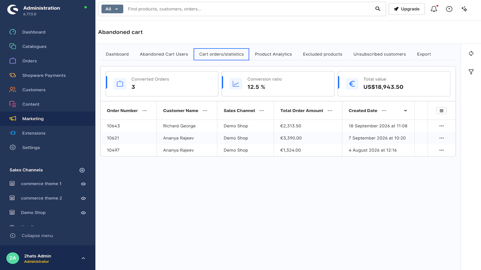Open the AI copilot sparkle icon
The height and width of the screenshot is (270, 481).
click(464, 9)
